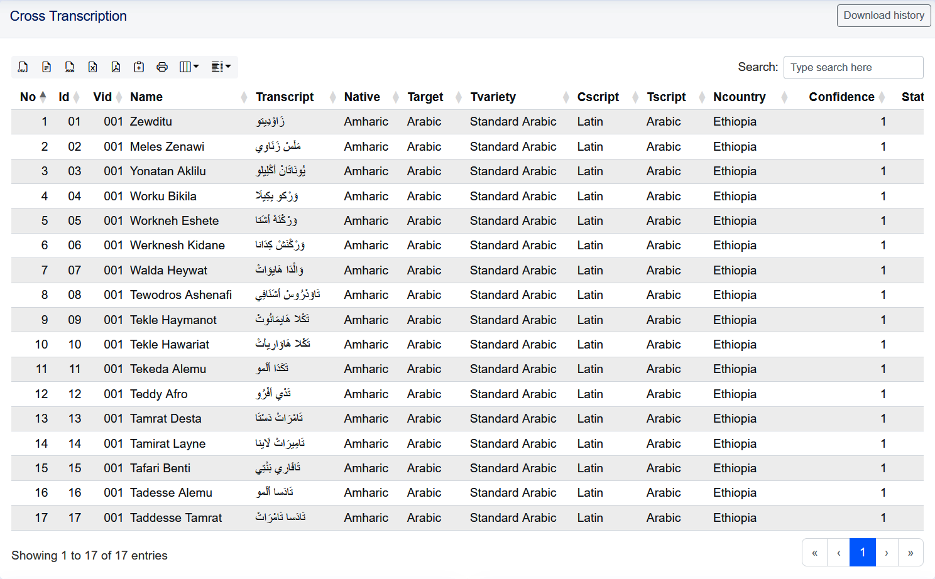Print the transcription table

(162, 67)
